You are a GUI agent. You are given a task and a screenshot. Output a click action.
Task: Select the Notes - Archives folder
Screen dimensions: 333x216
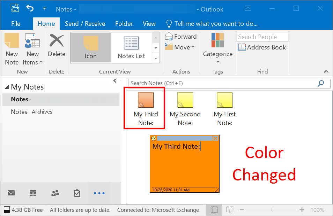click(x=31, y=112)
